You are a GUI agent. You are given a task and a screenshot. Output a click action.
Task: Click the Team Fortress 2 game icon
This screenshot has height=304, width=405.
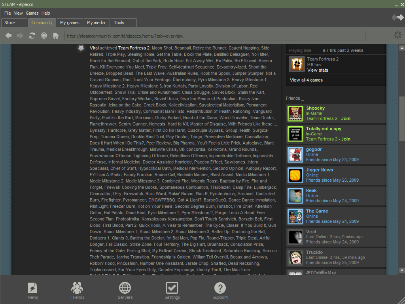coord(297,64)
